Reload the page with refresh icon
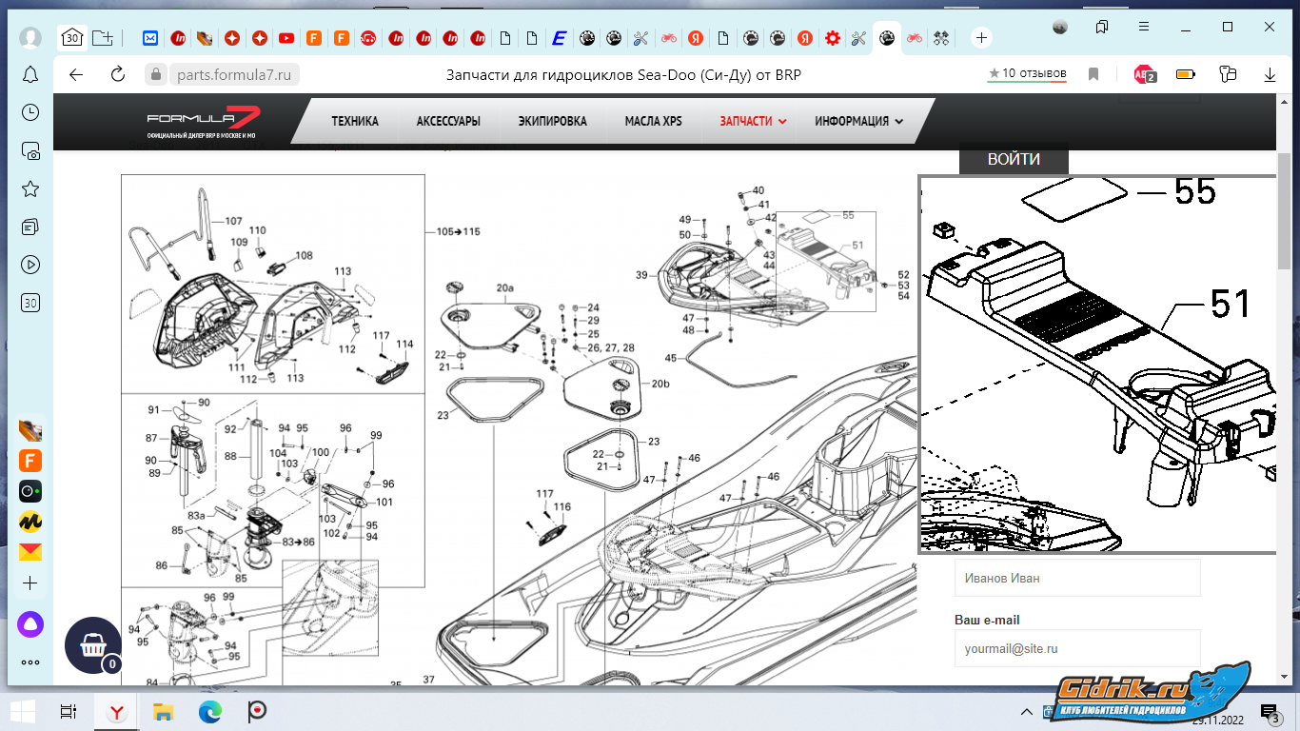 click(118, 74)
